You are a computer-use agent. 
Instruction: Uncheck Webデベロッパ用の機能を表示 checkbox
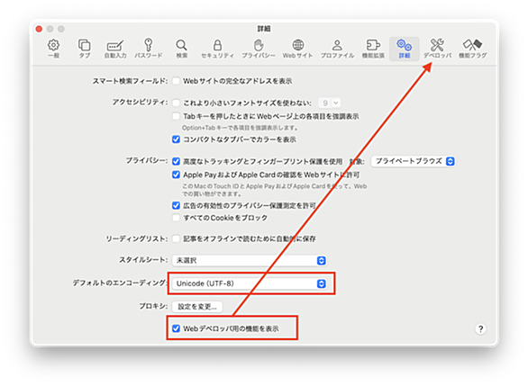click(176, 328)
